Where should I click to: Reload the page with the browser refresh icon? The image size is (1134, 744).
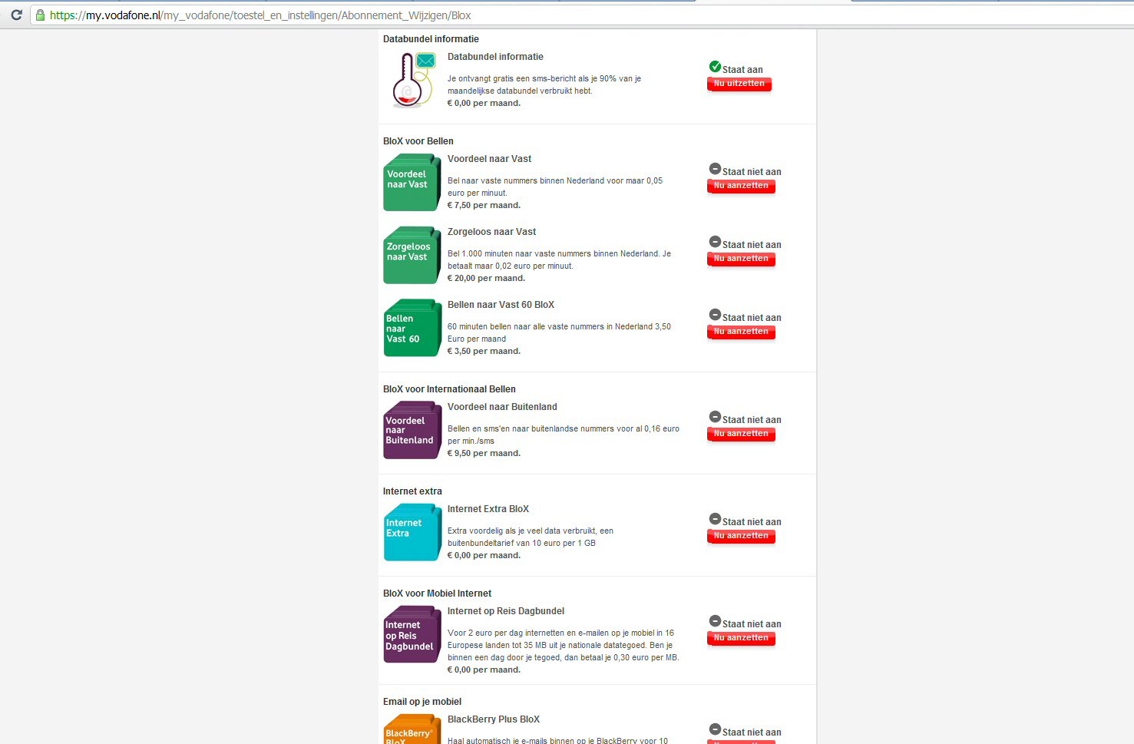coord(16,15)
